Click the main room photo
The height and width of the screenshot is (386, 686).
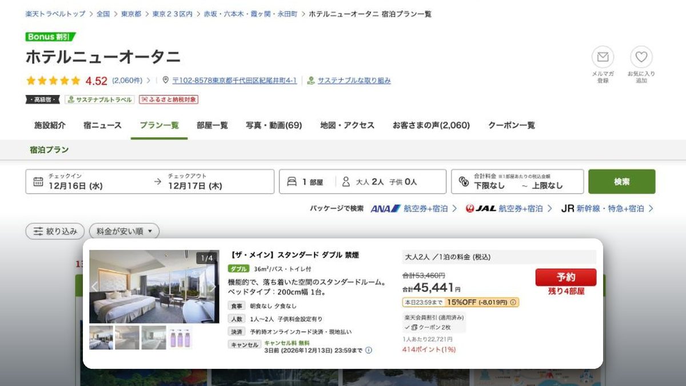[x=154, y=286]
